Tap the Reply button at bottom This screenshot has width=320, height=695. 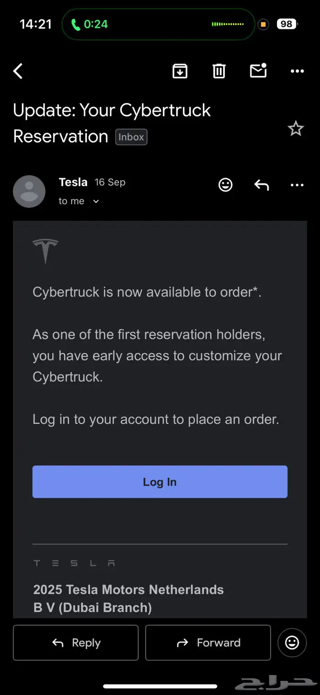(75, 643)
